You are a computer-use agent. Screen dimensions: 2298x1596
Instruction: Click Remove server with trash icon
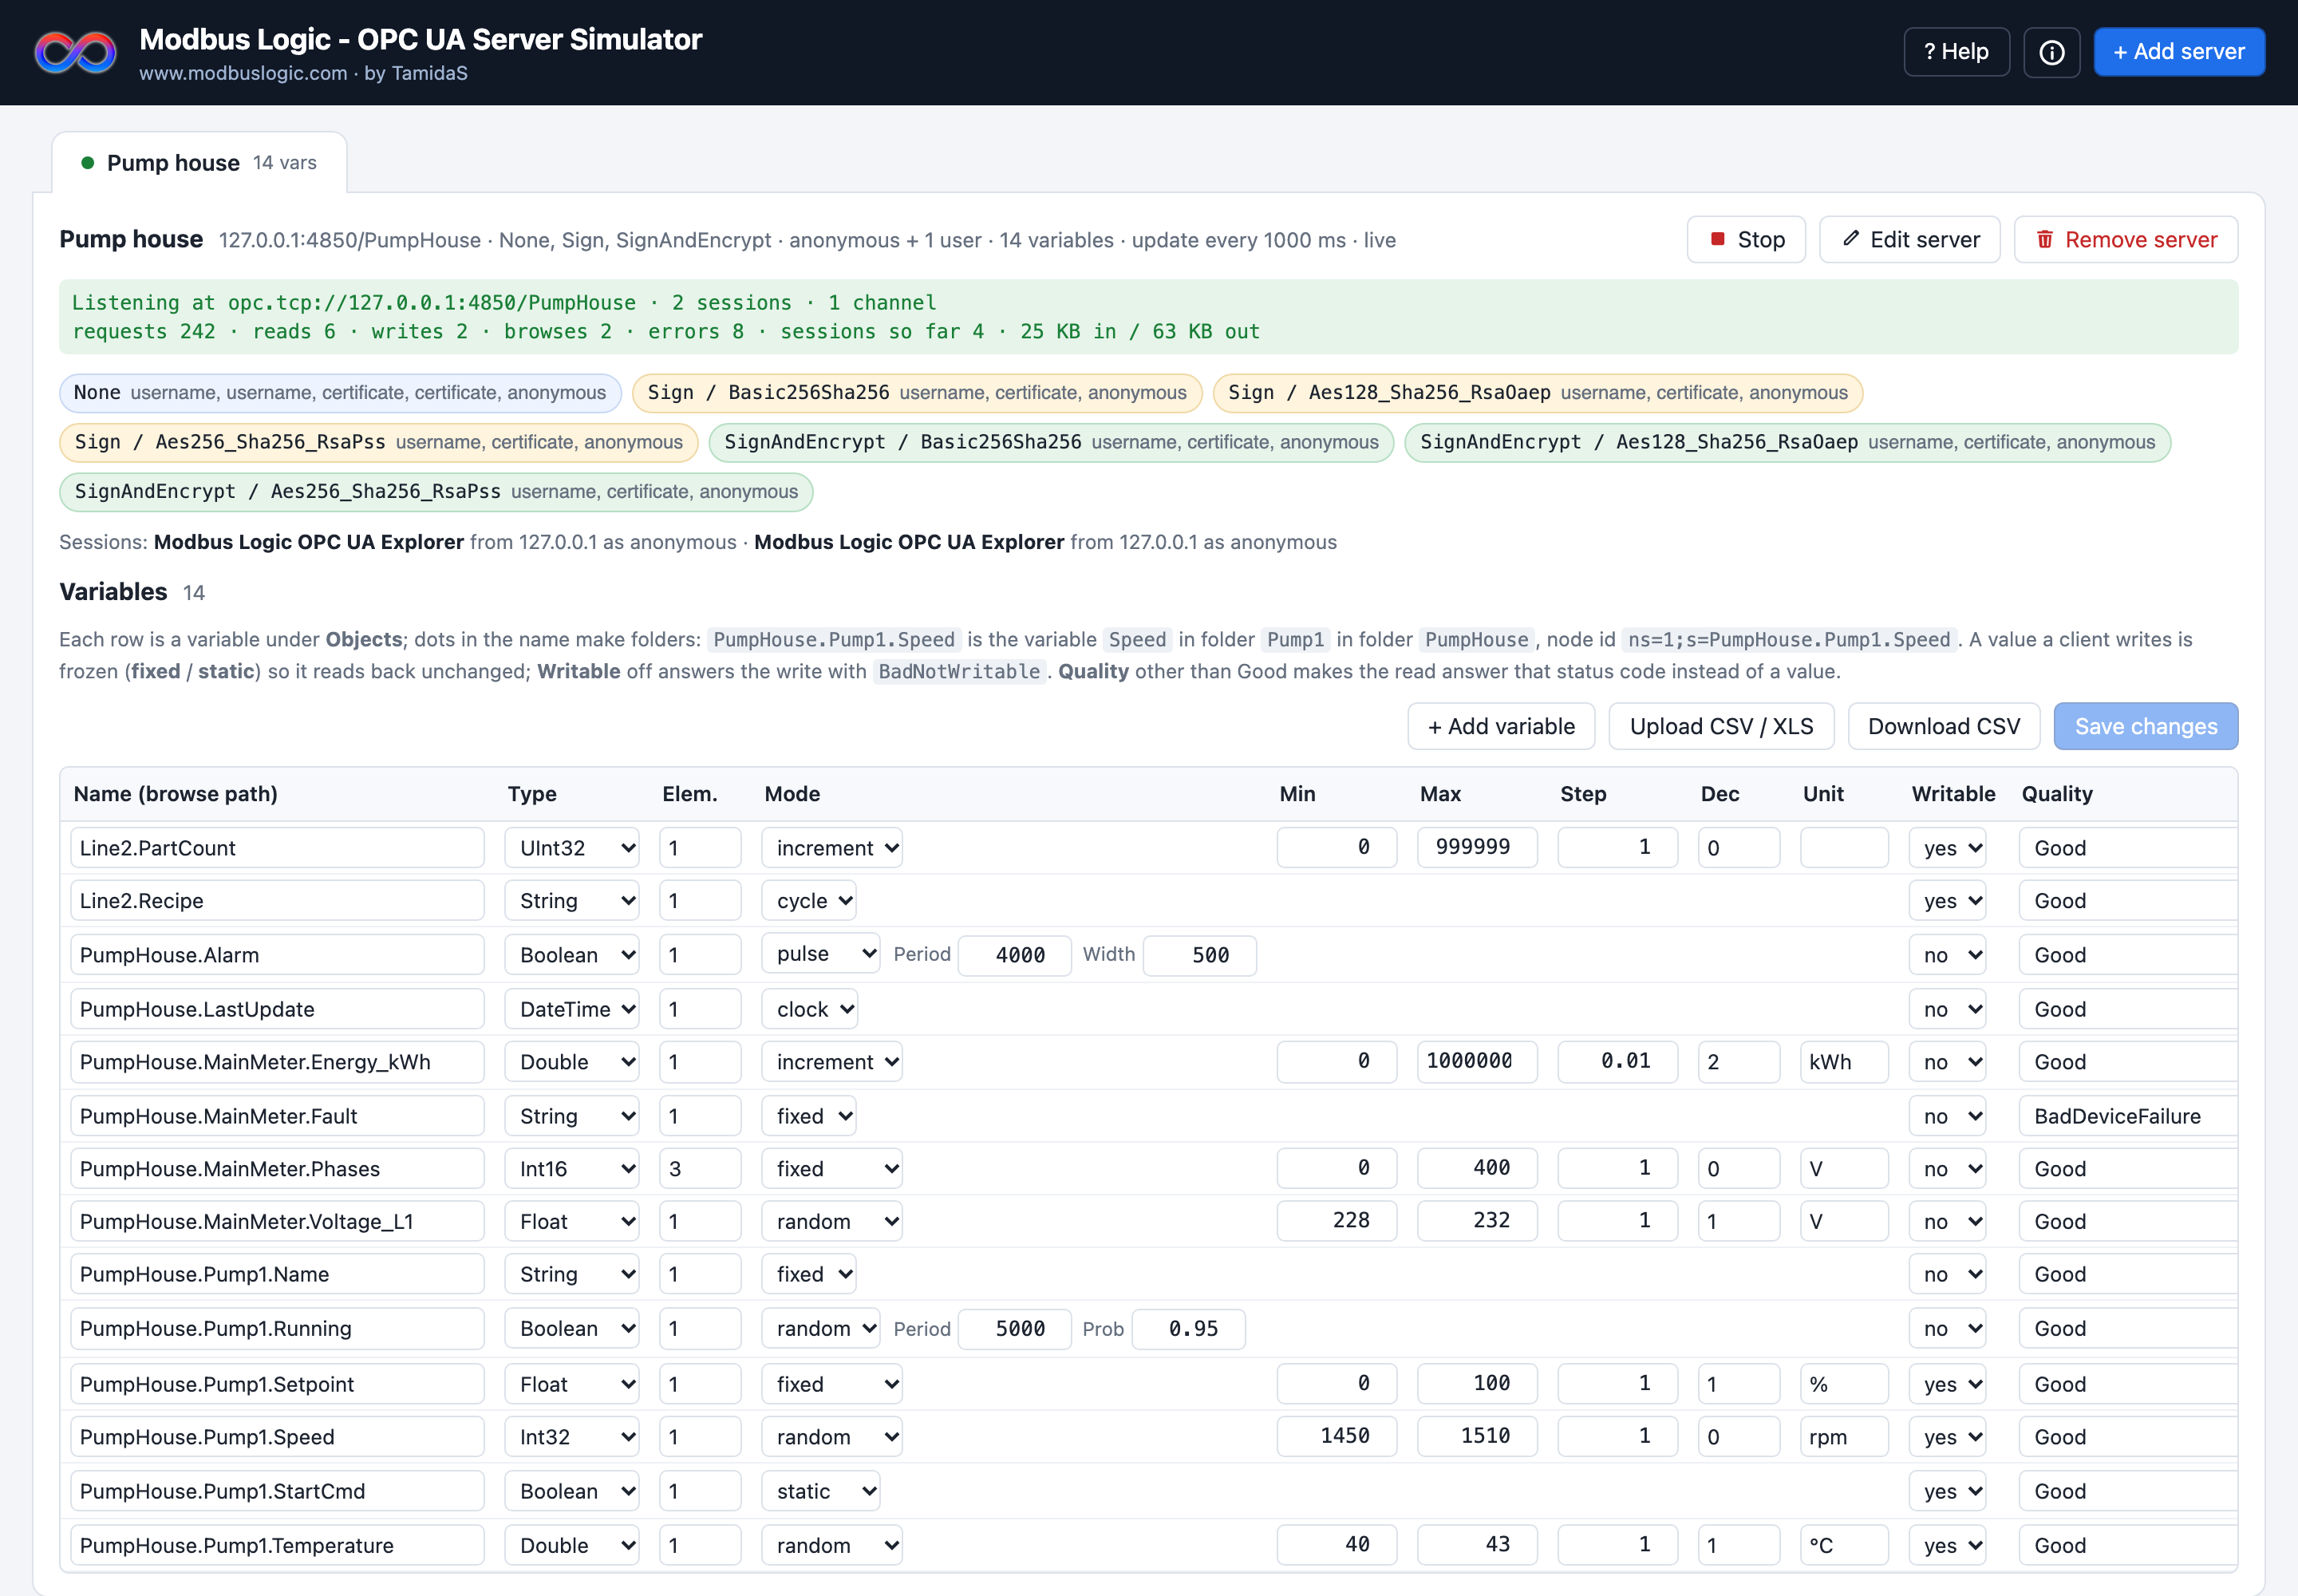click(2126, 240)
